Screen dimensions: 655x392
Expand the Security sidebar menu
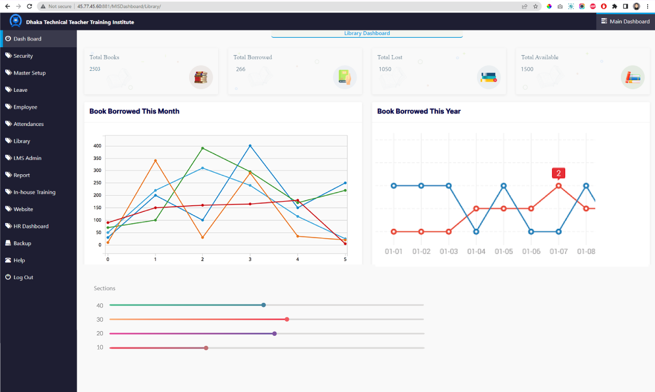click(x=23, y=56)
